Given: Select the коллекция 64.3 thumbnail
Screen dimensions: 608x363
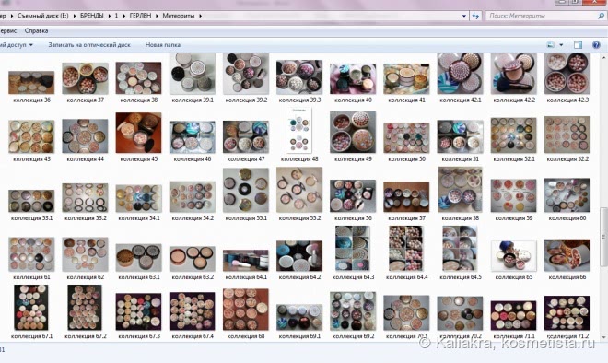Looking at the screenshot, I should pyautogui.click(x=353, y=248).
